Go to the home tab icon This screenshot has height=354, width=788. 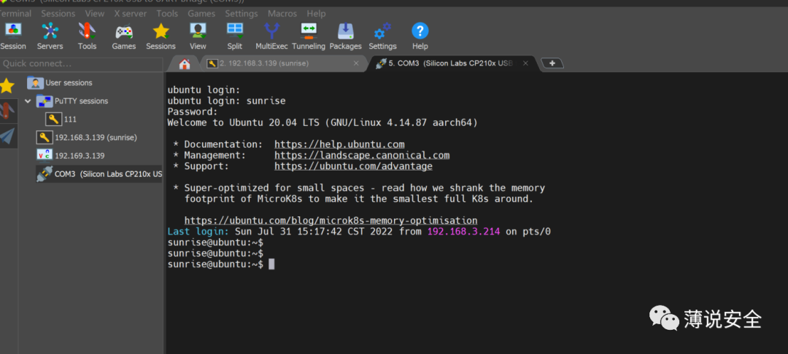[x=185, y=64]
